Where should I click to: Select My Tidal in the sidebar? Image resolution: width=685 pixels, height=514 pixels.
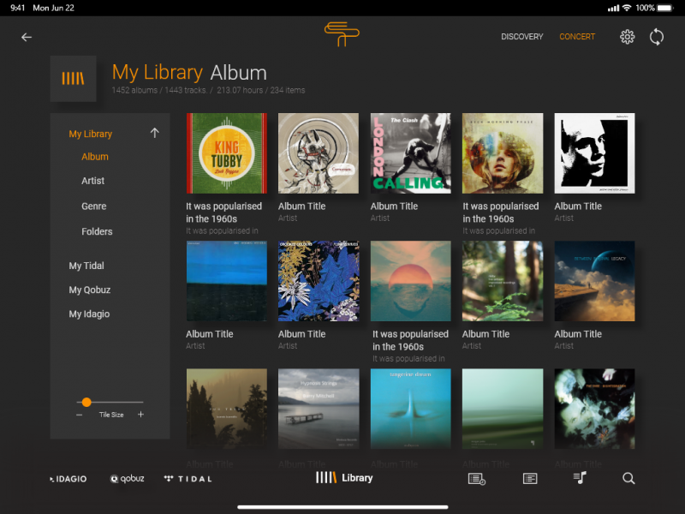click(86, 266)
